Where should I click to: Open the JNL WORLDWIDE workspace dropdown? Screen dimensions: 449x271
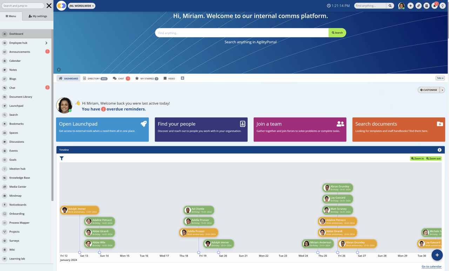click(81, 6)
